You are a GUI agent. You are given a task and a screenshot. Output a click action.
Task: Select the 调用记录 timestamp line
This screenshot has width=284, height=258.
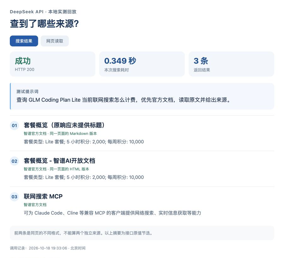(x=48, y=248)
